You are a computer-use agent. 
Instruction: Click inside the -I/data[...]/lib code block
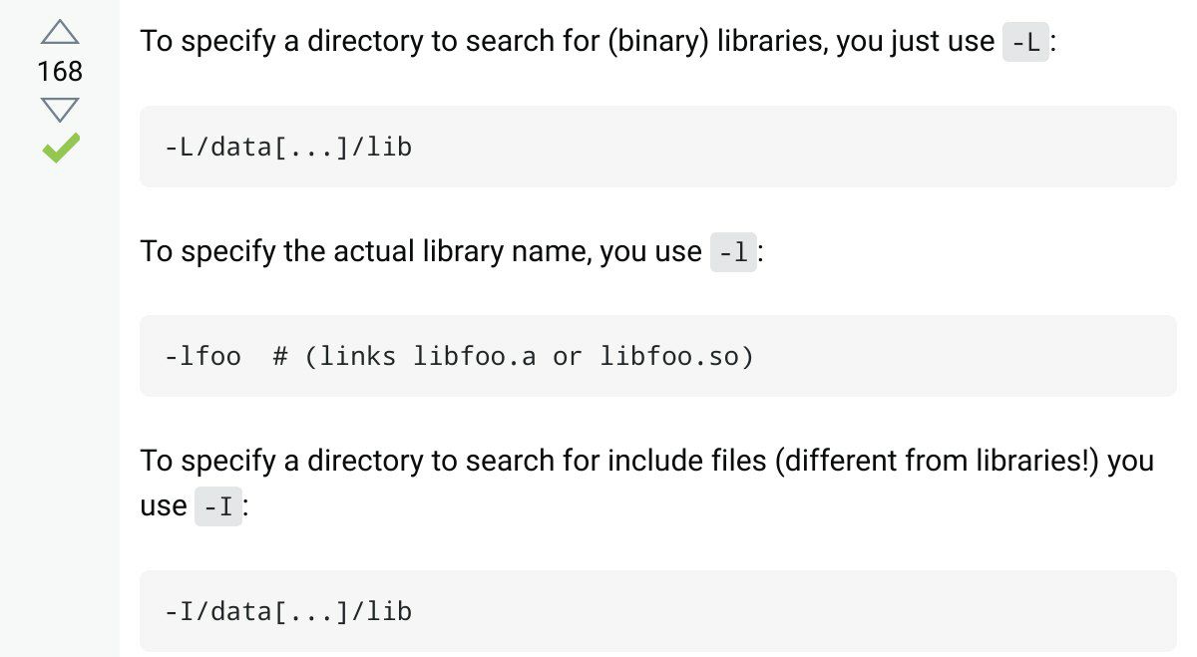(657, 611)
